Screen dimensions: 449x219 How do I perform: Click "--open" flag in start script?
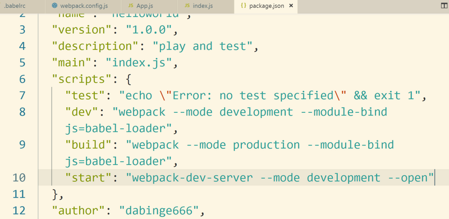pyautogui.click(x=407, y=177)
